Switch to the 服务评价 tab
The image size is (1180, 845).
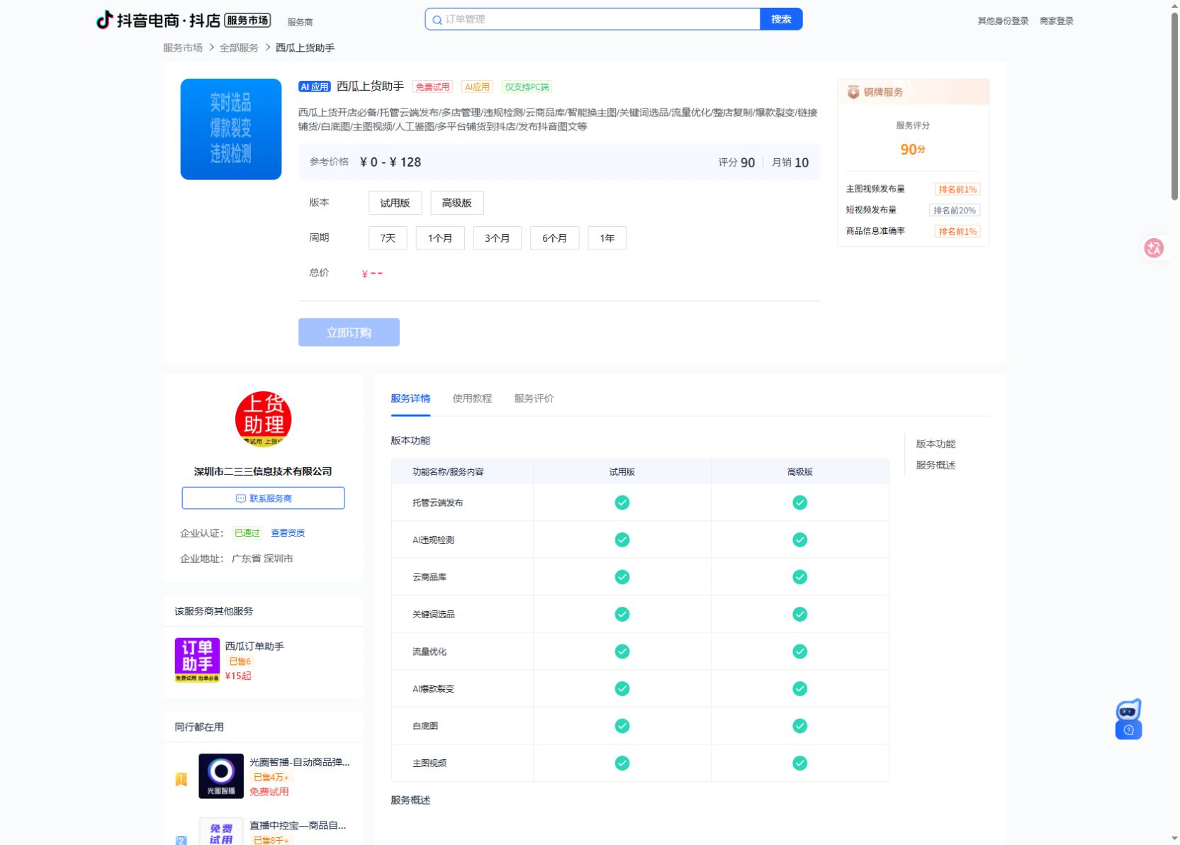[534, 398]
